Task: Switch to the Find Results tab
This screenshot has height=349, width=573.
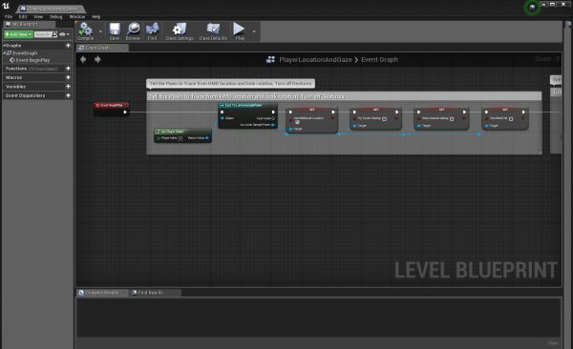Action: pyautogui.click(x=154, y=293)
